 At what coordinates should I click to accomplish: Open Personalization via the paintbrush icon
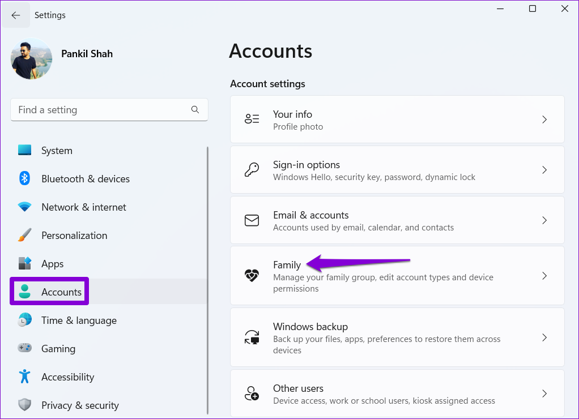(x=24, y=236)
